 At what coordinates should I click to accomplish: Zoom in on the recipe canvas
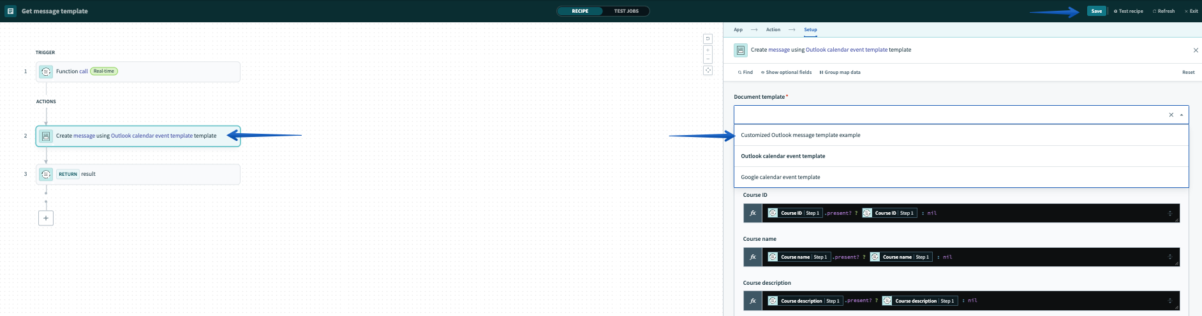(708, 50)
